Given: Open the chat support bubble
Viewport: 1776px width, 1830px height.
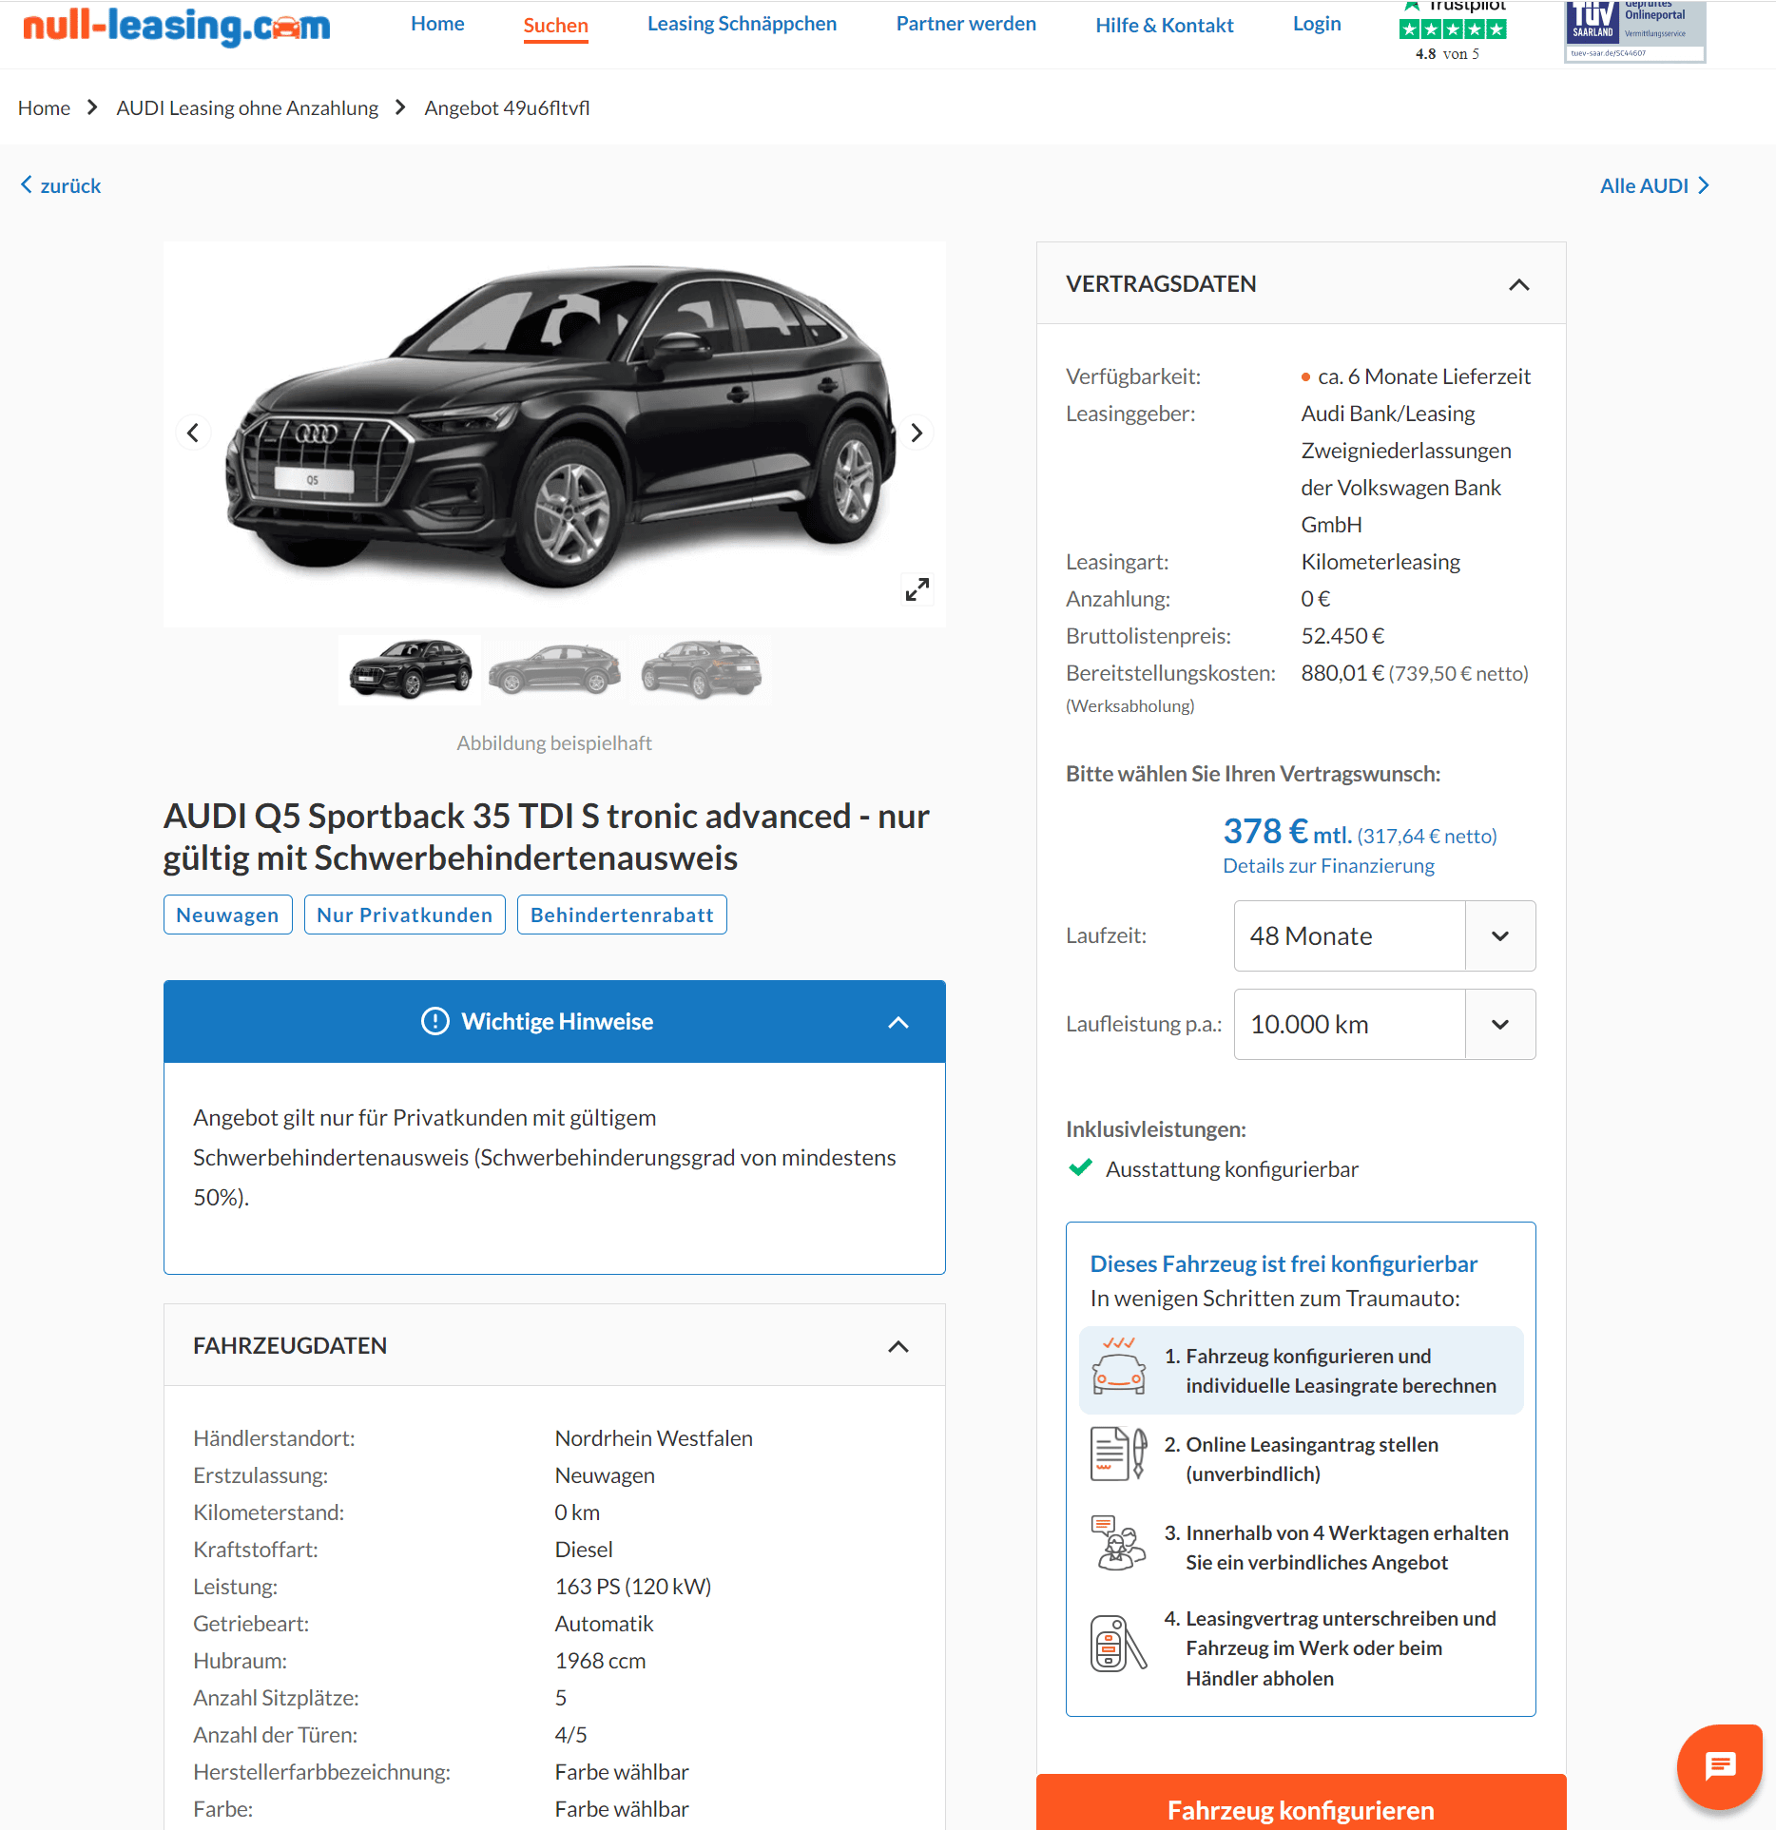Looking at the screenshot, I should 1721,1766.
